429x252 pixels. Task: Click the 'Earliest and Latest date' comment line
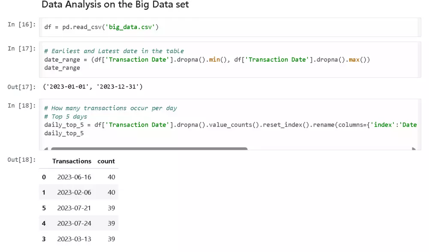tap(114, 51)
